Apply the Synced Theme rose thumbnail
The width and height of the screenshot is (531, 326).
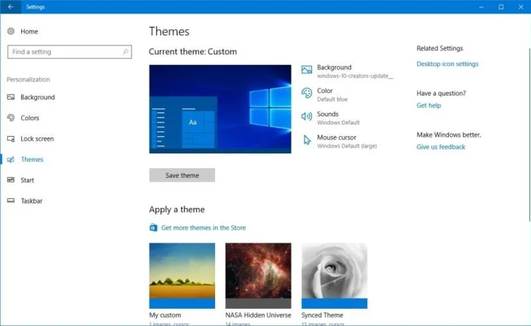[x=335, y=276]
